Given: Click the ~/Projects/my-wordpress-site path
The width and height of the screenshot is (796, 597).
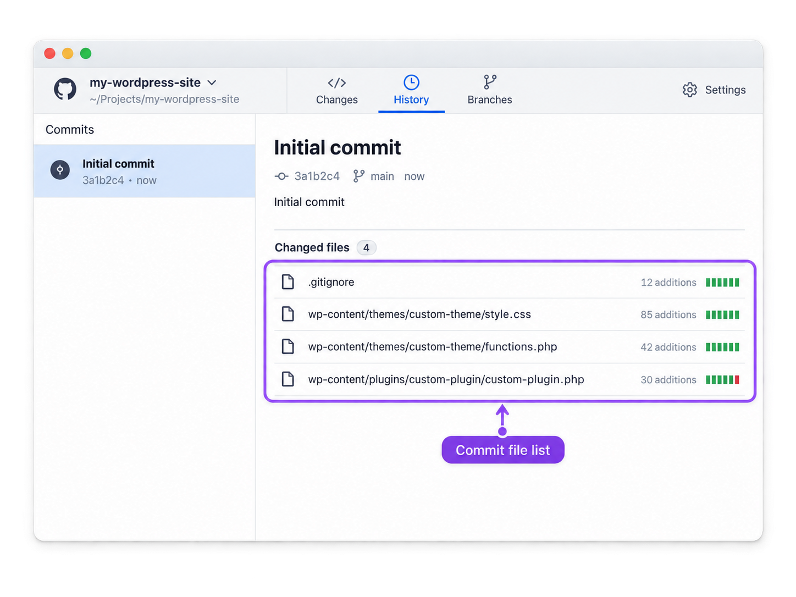Looking at the screenshot, I should coord(164,99).
